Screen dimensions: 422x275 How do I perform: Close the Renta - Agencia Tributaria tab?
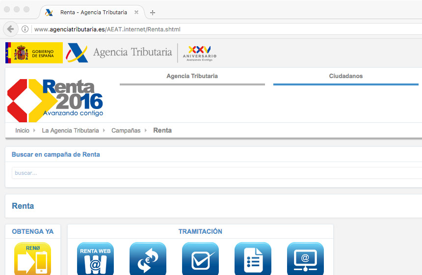click(x=136, y=12)
